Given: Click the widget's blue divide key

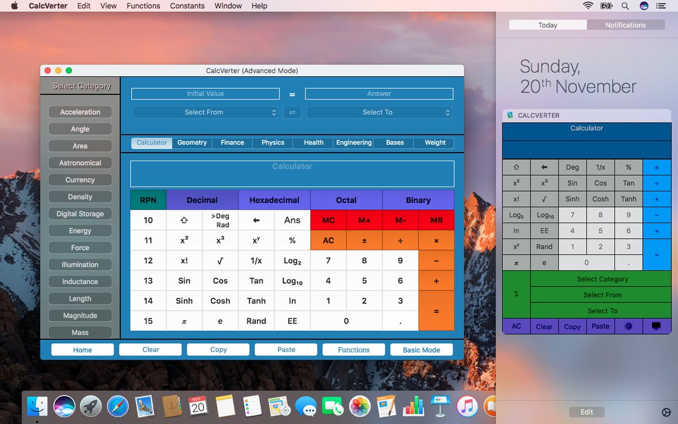Looking at the screenshot, I should (657, 183).
